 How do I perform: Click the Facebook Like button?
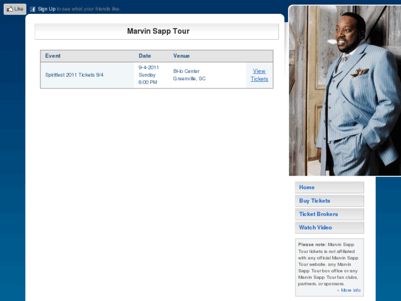point(15,9)
